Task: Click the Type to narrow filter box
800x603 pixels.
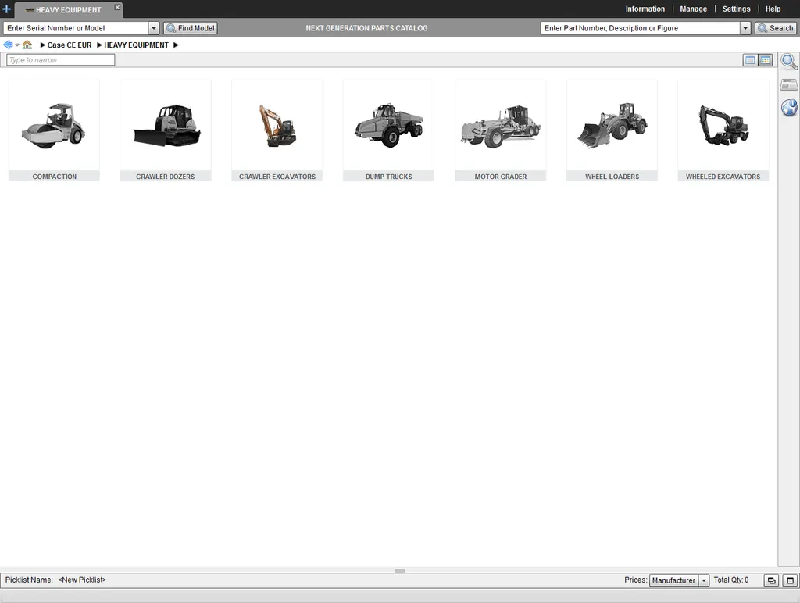Action: coord(61,59)
